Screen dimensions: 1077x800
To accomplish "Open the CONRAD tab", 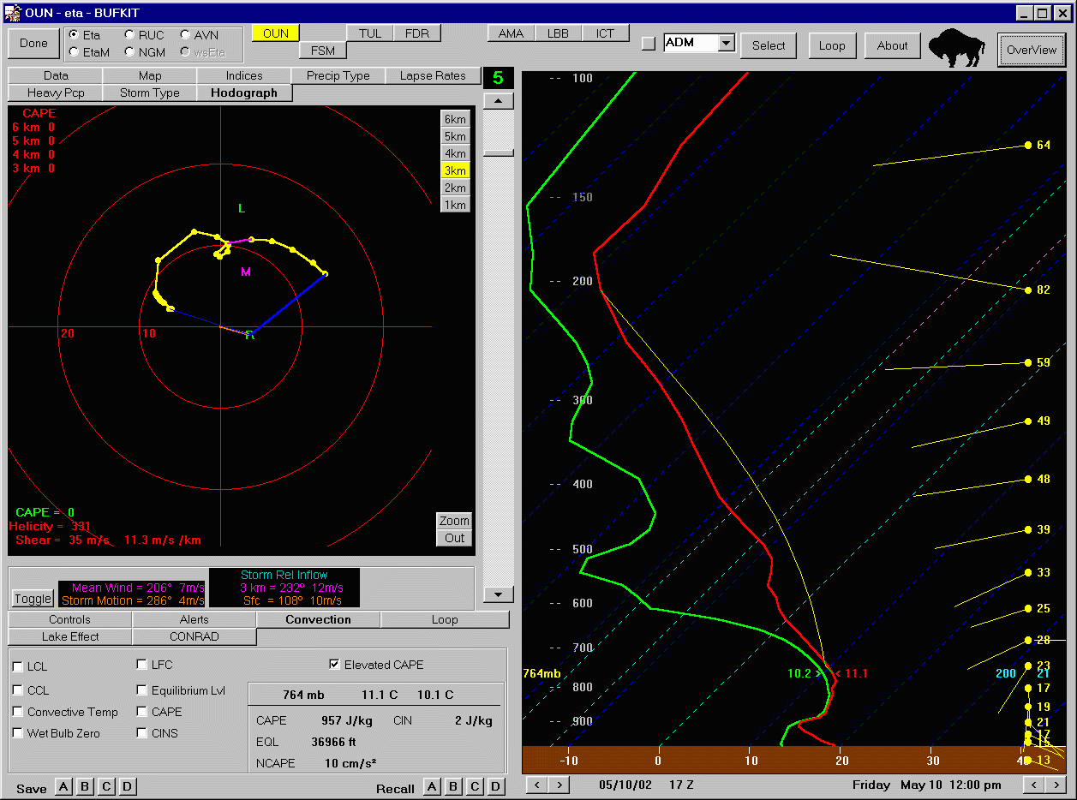I will [x=194, y=637].
